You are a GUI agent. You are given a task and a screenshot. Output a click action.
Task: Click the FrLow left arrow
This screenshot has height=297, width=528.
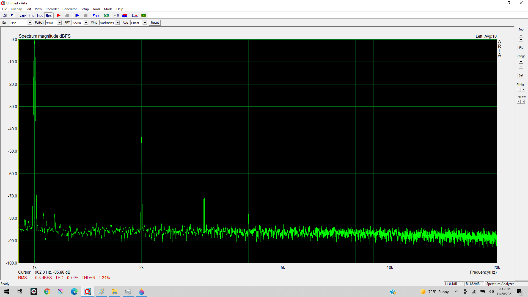519,102
